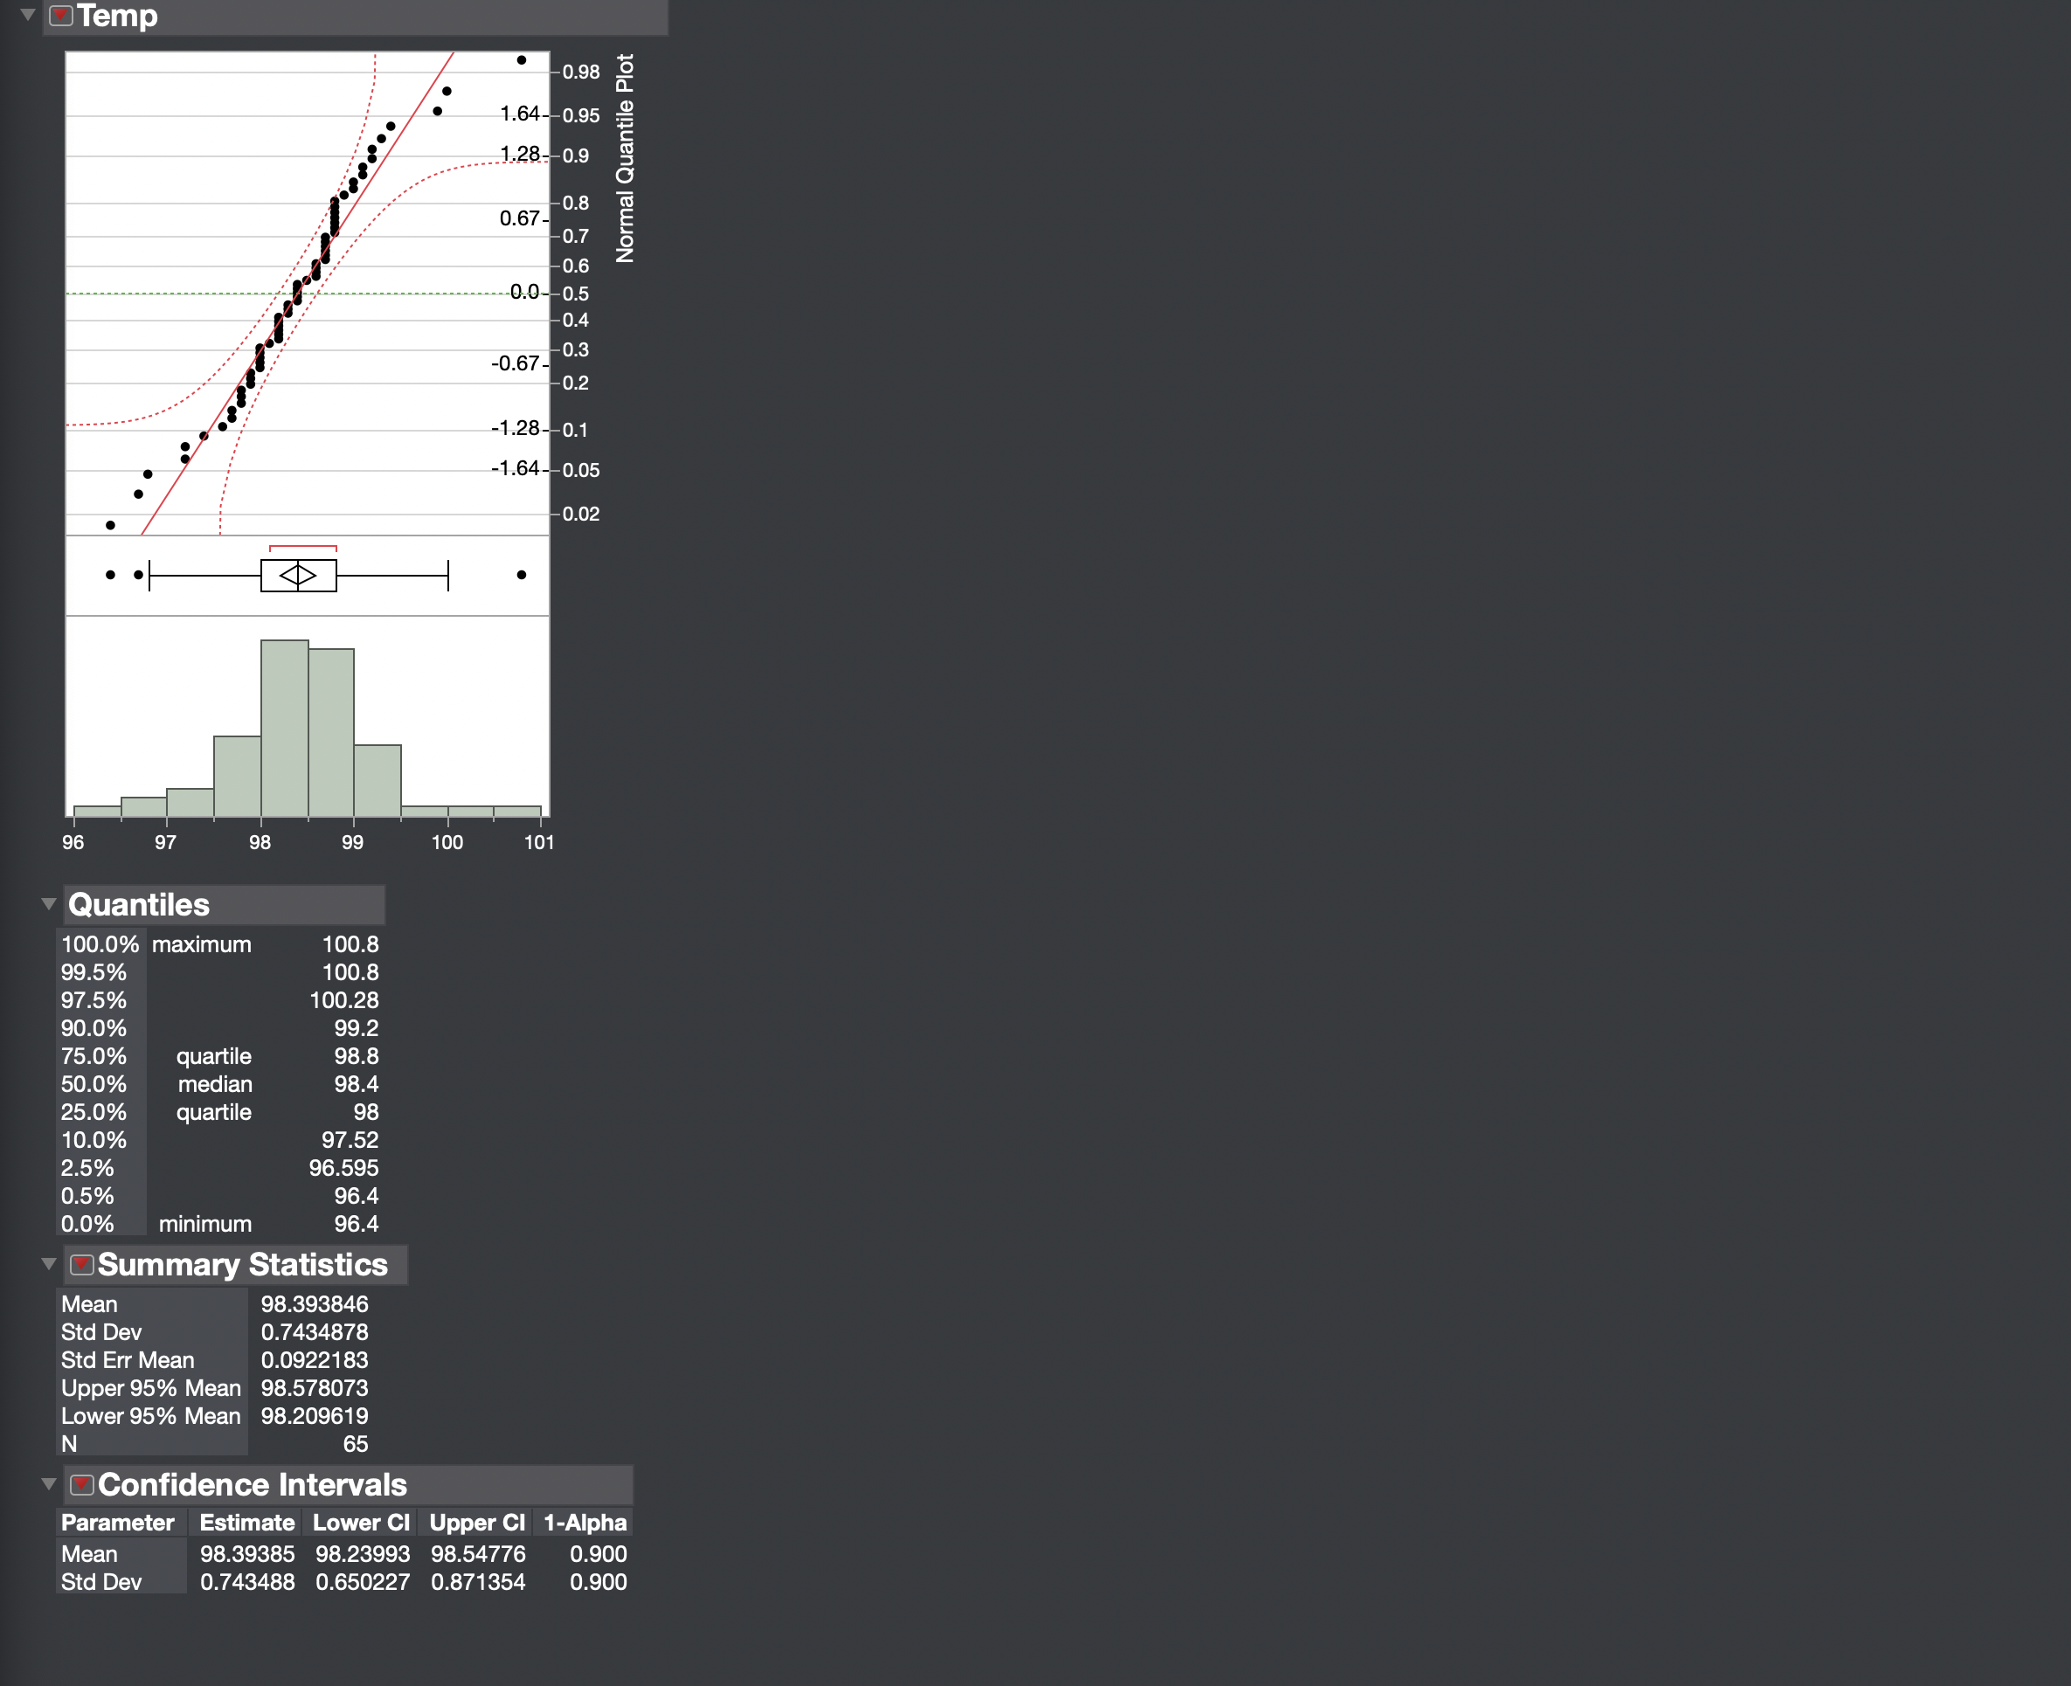
Task: Click the shortest-half red bracket above box plot
Action: pos(303,548)
